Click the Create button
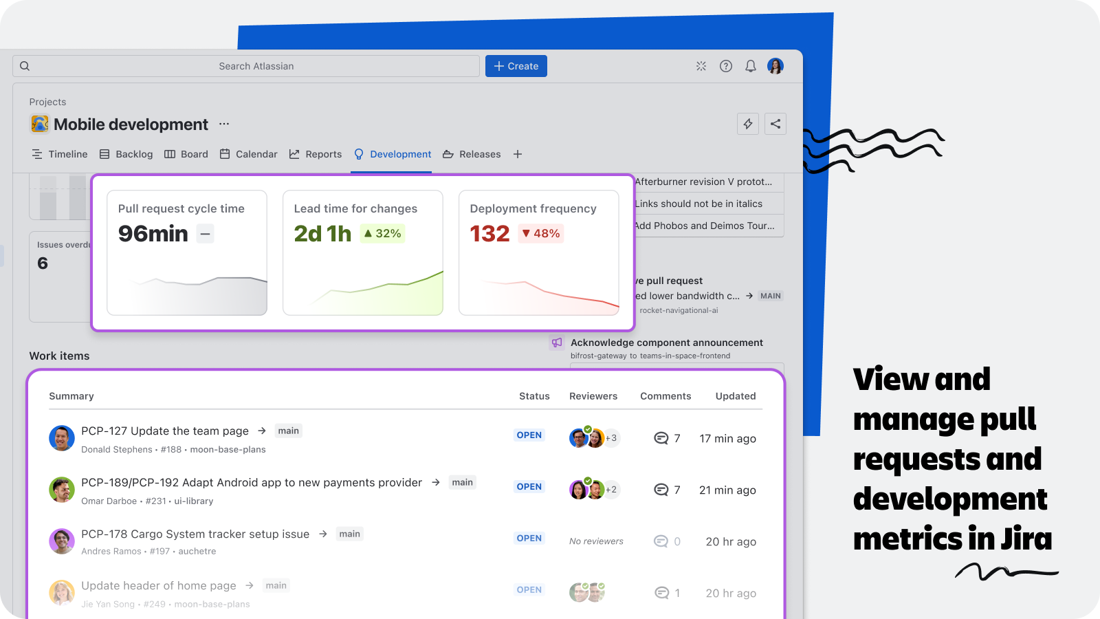The image size is (1100, 619). 516,66
